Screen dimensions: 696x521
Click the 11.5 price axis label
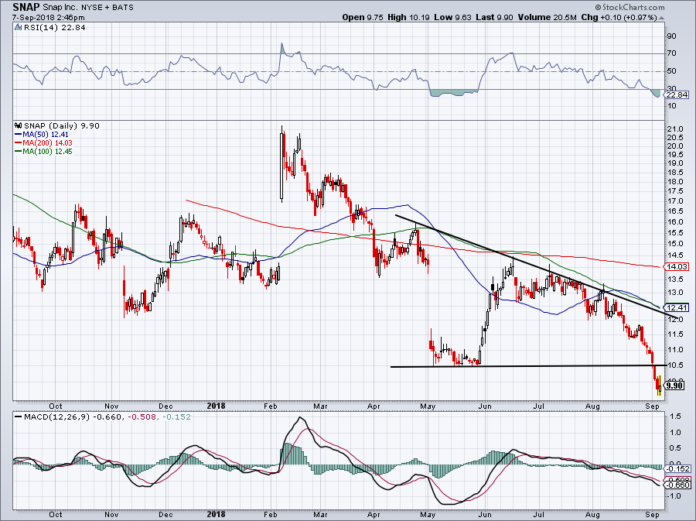click(674, 334)
